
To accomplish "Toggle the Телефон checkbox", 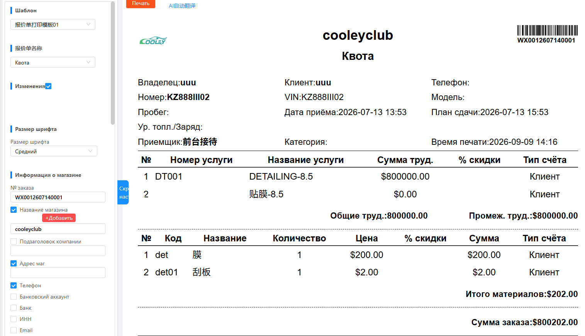I will [14, 285].
